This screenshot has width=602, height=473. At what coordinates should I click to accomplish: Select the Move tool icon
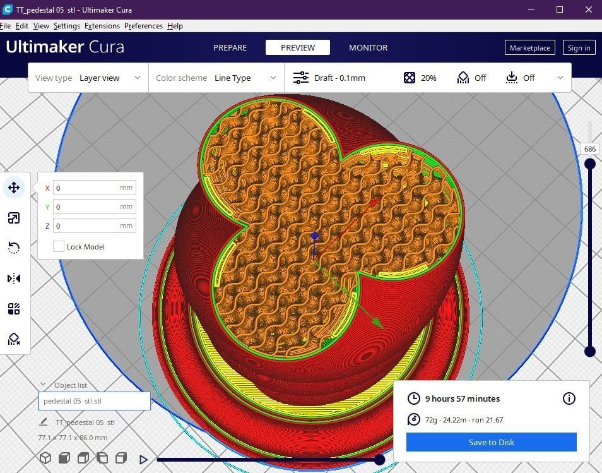click(14, 188)
